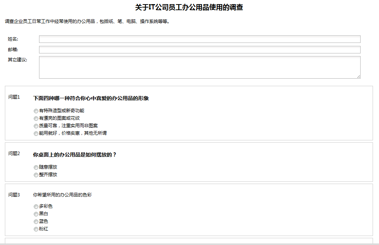The image size is (379, 245).
Task: Select the "粉红" color option
Action: click(x=36, y=229)
